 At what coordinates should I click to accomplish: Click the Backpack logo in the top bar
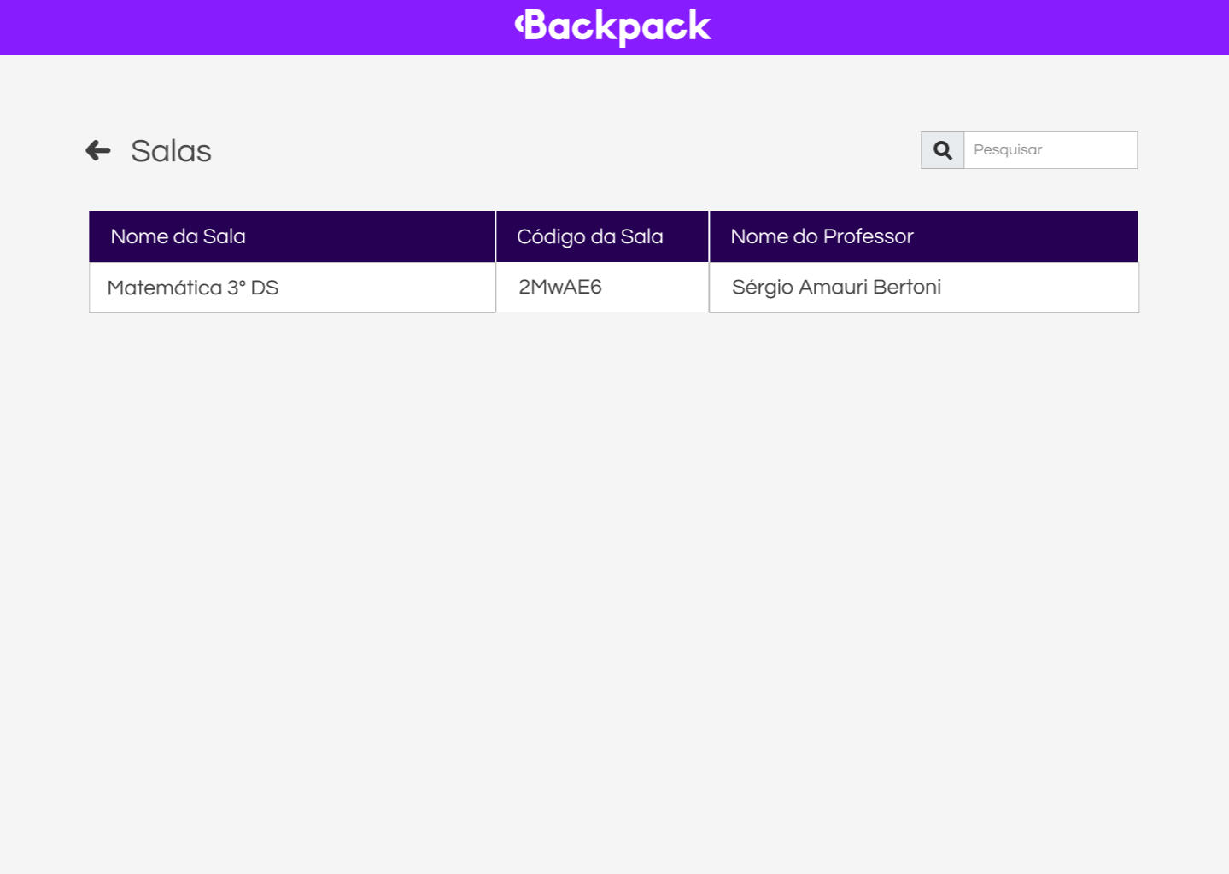[613, 26]
